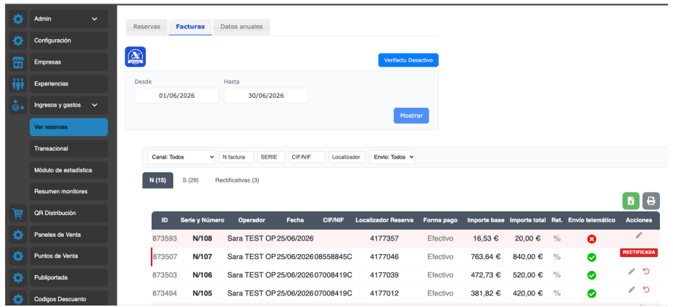Click green check icon on N/105 row
673x307 pixels.
pyautogui.click(x=592, y=294)
